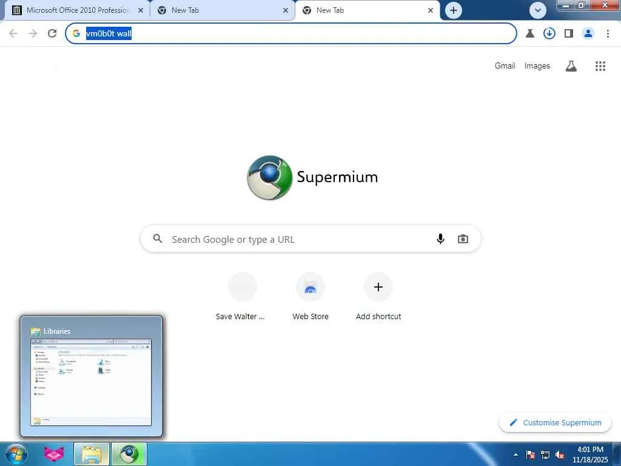Click the network tray icon
The width and height of the screenshot is (621, 466).
coord(545,454)
